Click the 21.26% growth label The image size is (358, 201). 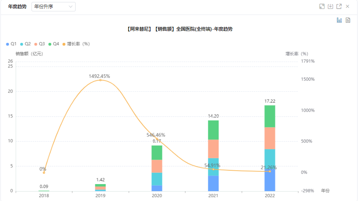pyautogui.click(x=269, y=168)
